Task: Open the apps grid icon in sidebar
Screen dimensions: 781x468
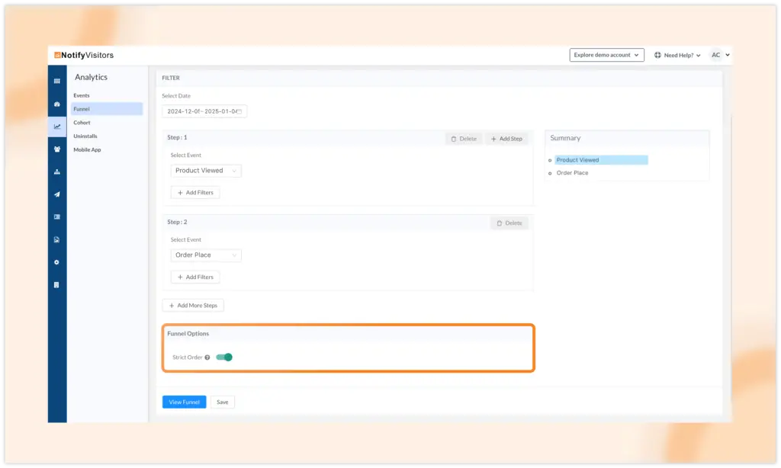Action: point(56,81)
